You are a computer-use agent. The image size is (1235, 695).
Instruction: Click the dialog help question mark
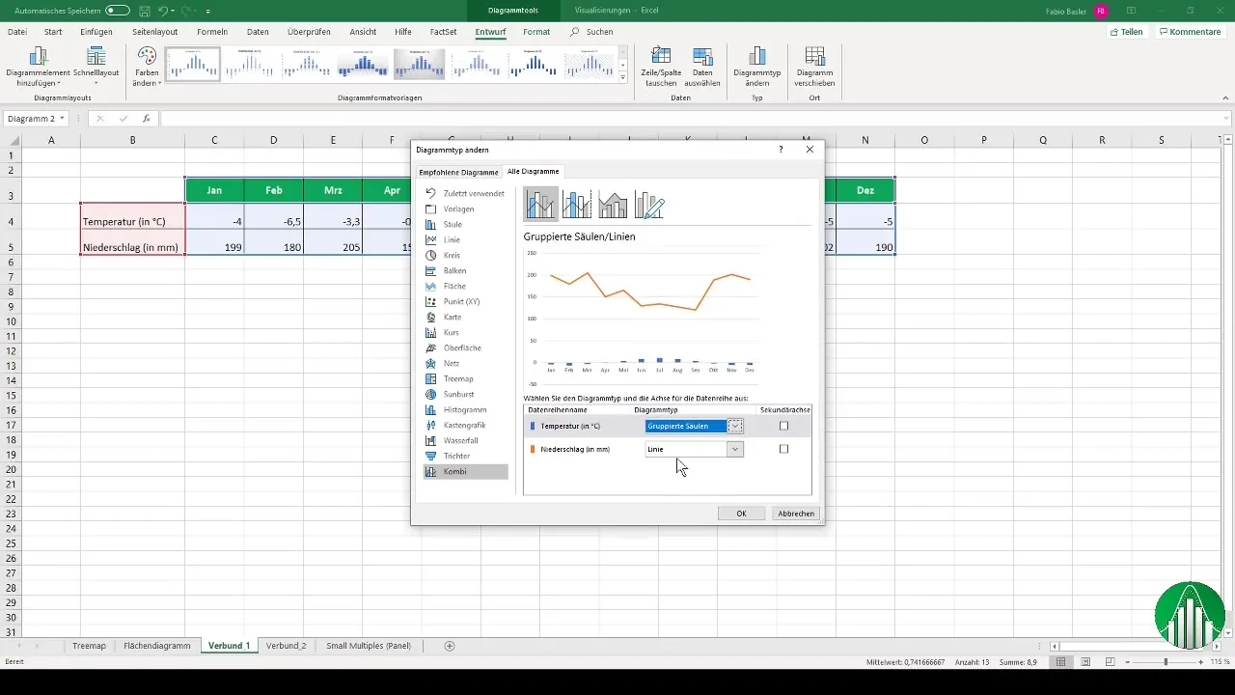tap(781, 150)
